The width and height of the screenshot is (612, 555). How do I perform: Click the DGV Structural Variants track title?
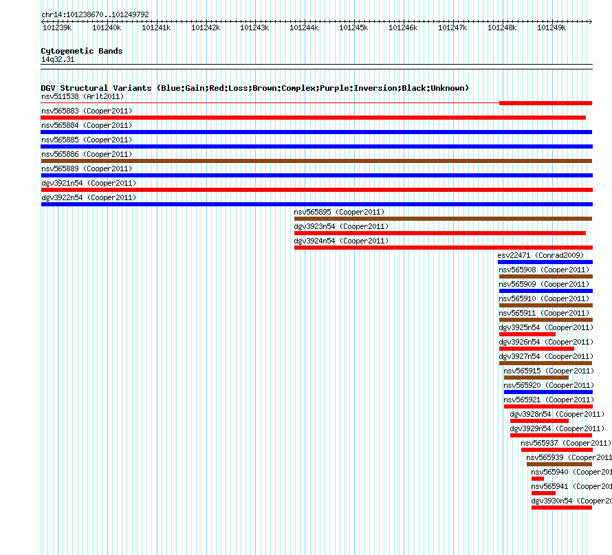coord(255,88)
